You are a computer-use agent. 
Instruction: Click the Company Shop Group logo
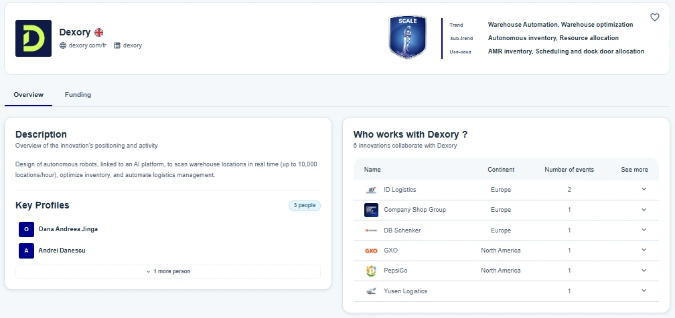(x=371, y=210)
